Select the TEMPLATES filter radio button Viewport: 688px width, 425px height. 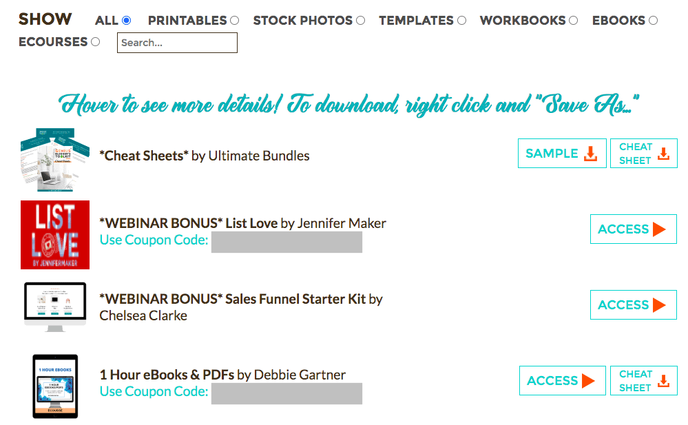(x=461, y=20)
